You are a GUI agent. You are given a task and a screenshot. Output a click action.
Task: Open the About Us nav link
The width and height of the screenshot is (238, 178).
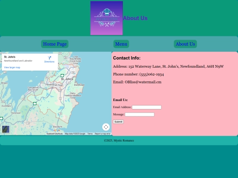click(185, 44)
